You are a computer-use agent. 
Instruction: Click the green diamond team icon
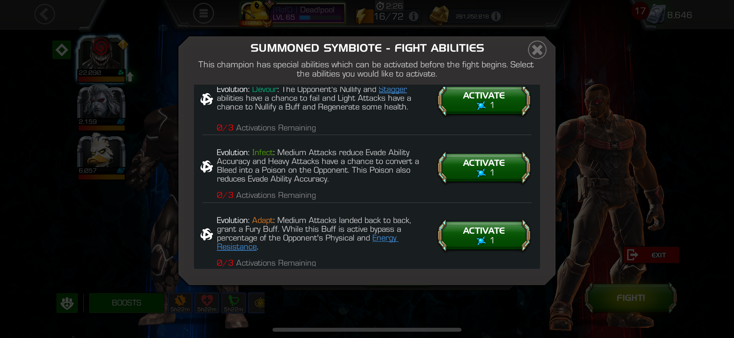point(61,50)
